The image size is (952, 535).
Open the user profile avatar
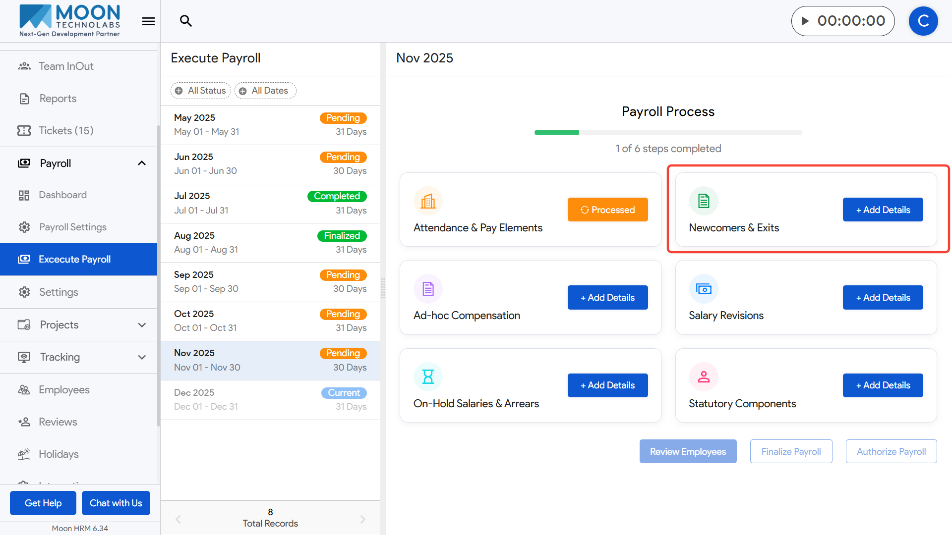click(x=923, y=21)
